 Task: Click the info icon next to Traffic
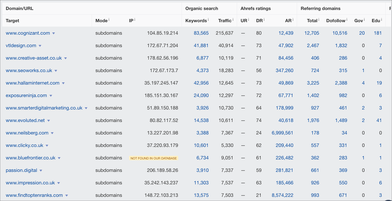pyautogui.click(x=233, y=20)
